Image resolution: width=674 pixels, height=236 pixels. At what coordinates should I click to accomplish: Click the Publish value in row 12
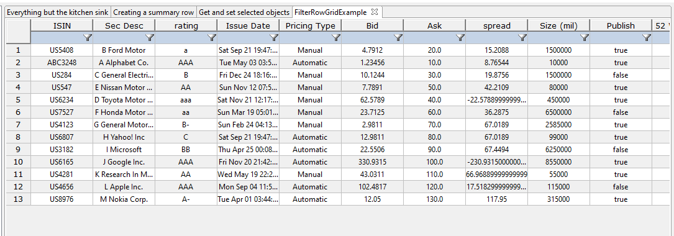point(621,187)
